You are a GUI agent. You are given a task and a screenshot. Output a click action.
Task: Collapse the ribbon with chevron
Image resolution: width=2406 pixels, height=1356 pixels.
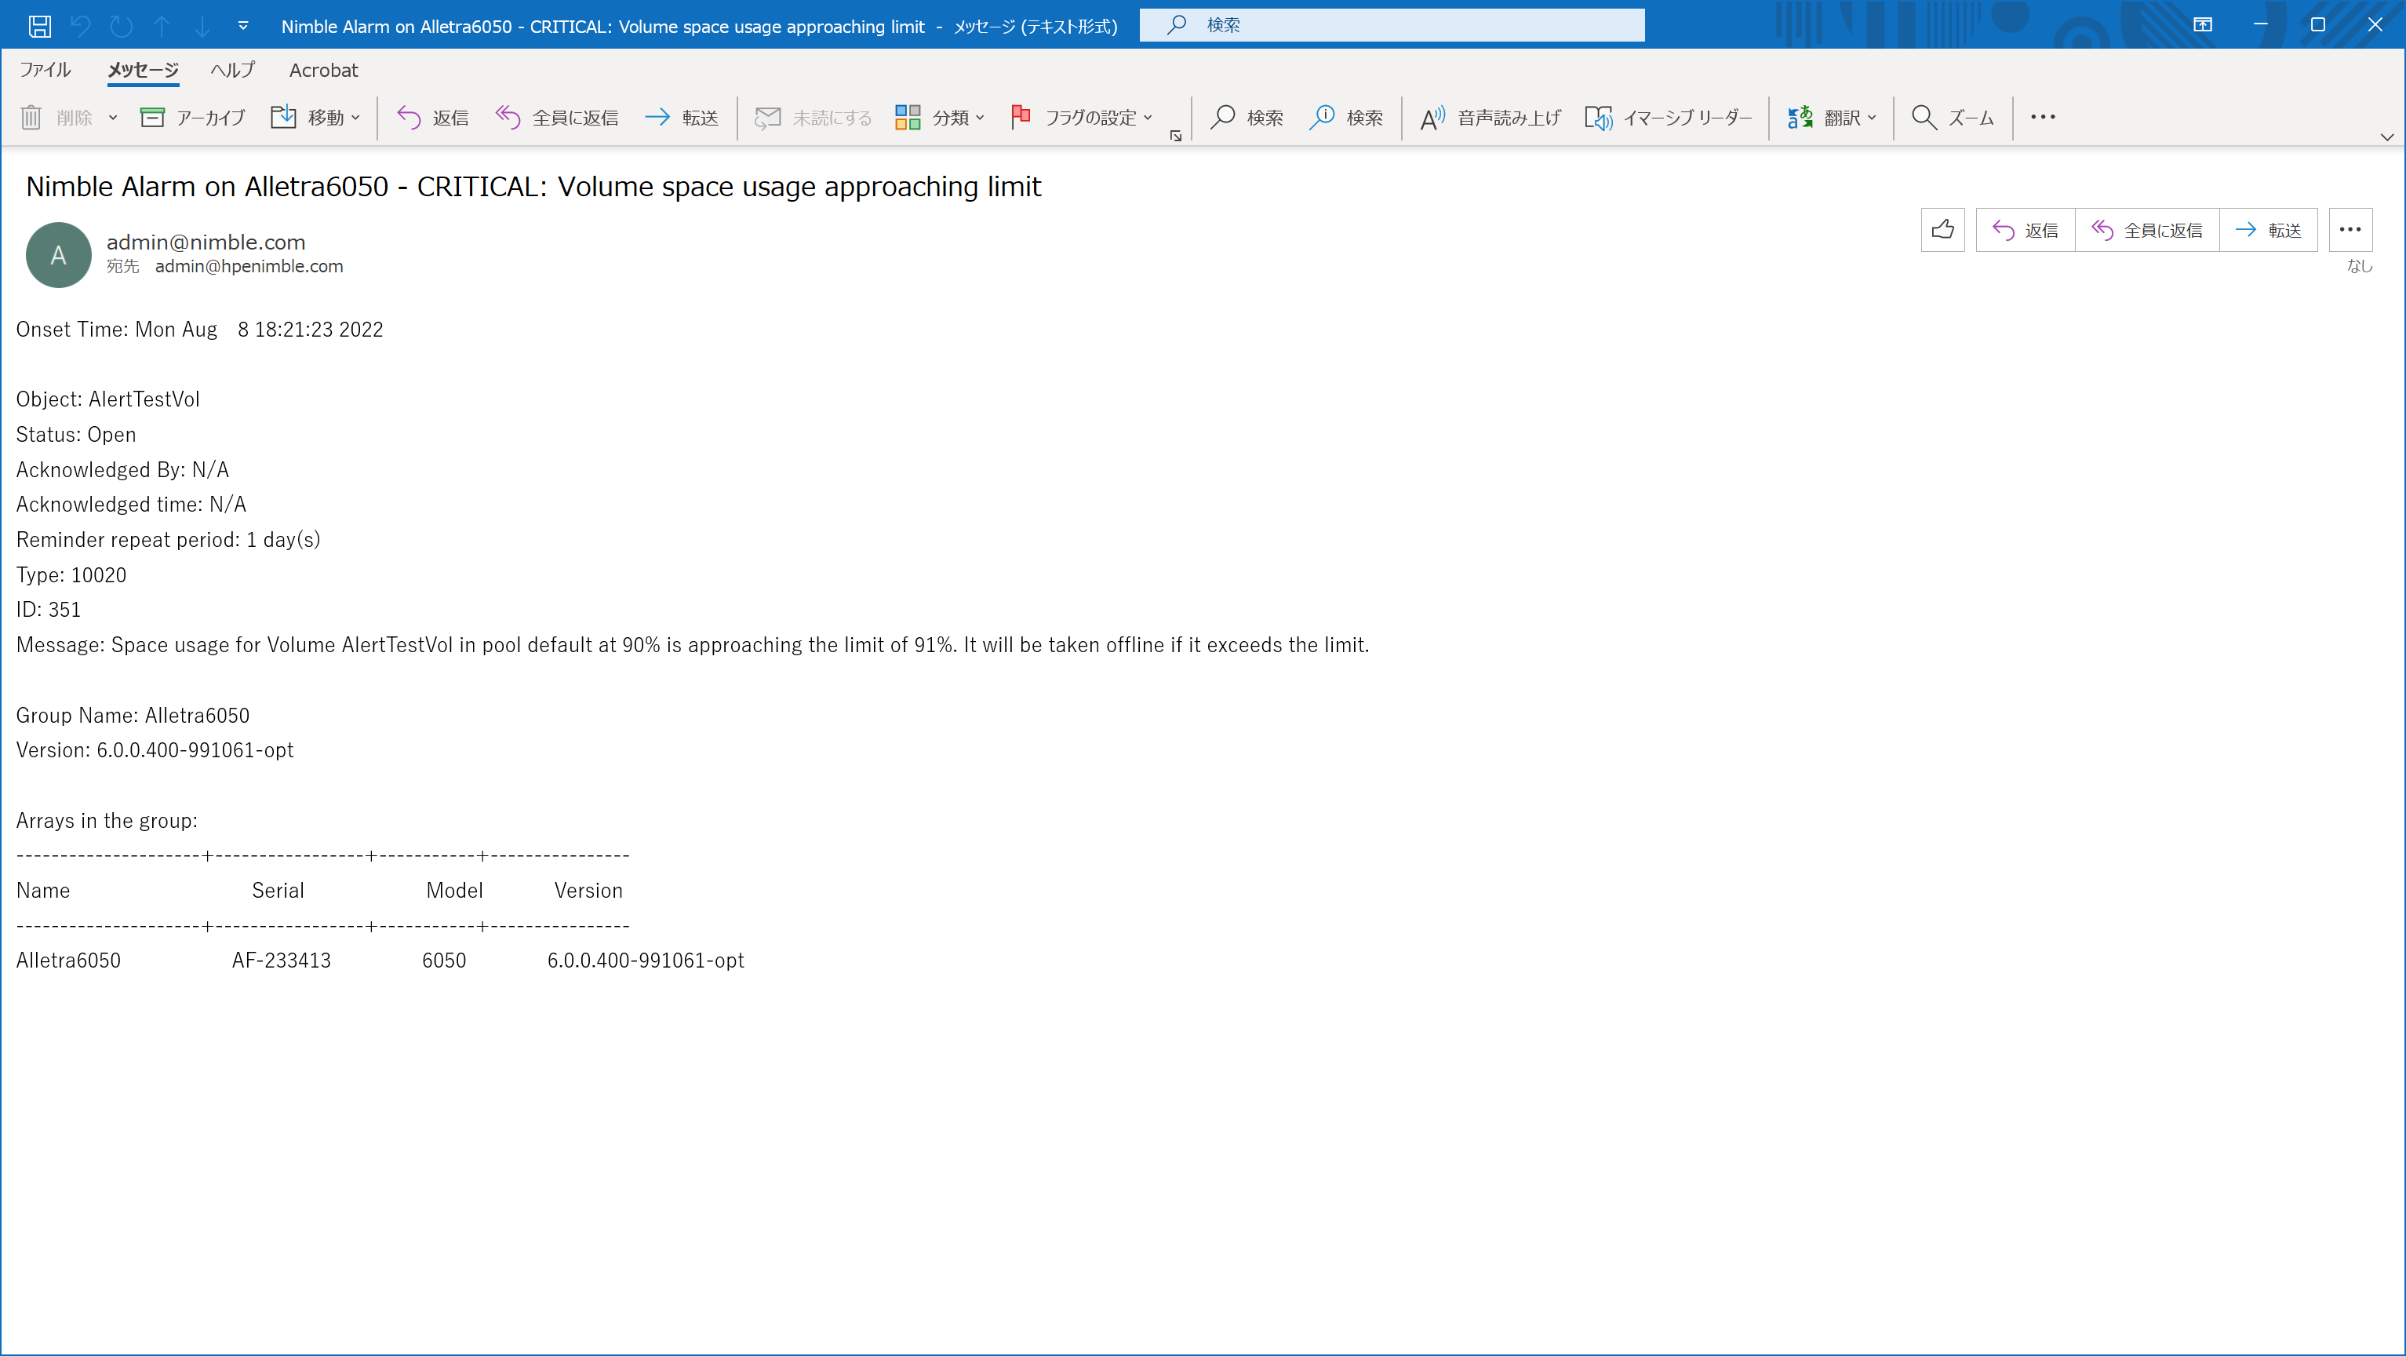2386,137
